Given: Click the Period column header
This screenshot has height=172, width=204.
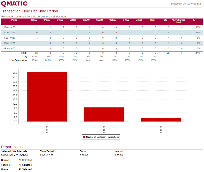Looking at the screenshot, I should [14, 20].
